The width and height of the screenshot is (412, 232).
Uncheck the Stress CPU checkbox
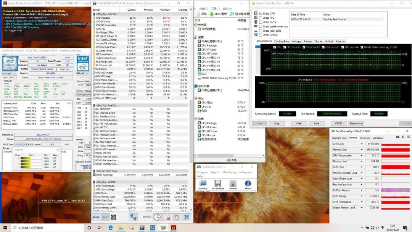pyautogui.click(x=261, y=13)
